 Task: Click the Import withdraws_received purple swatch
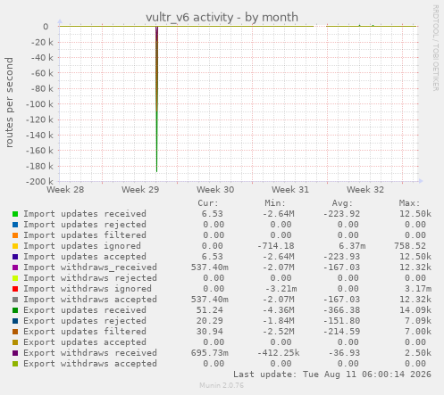coord(15,267)
